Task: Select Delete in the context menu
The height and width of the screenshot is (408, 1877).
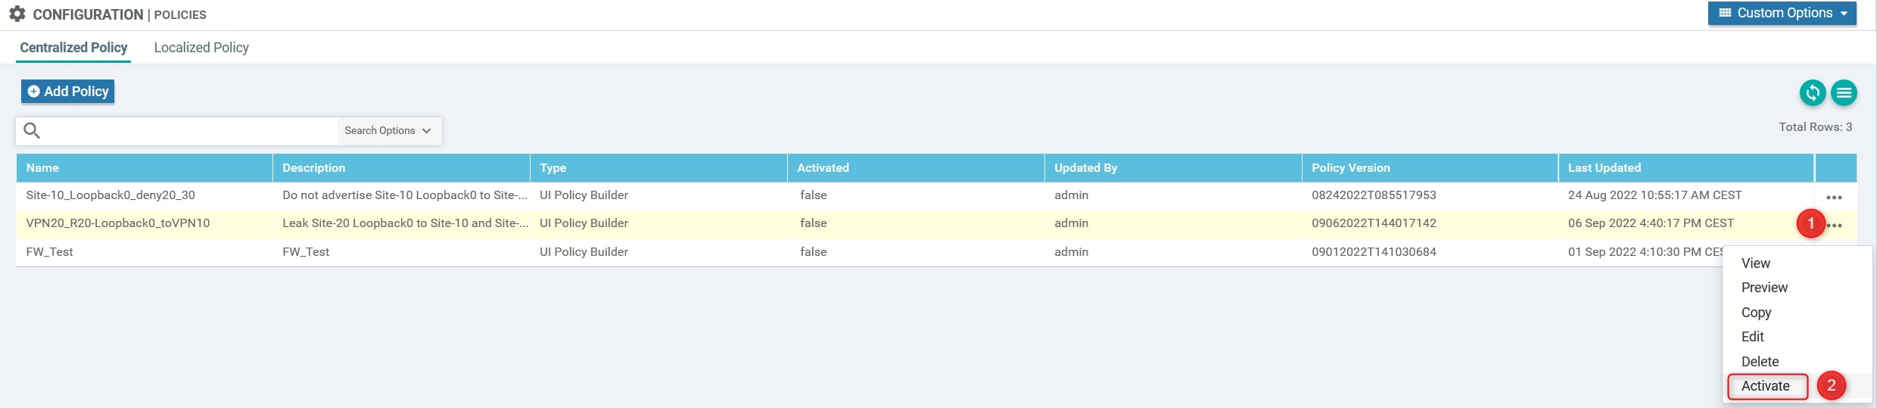Action: tap(1760, 362)
